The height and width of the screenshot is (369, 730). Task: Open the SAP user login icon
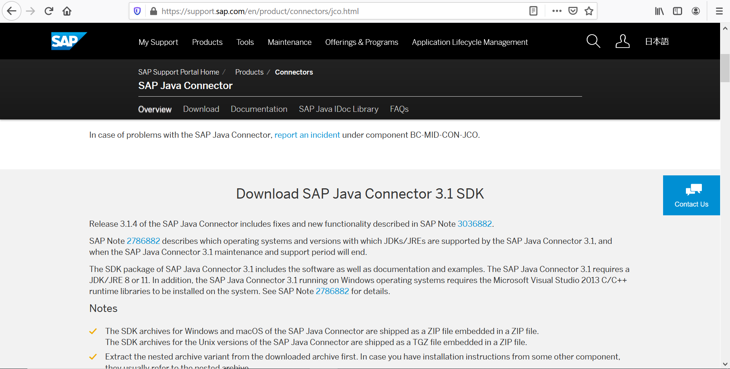click(x=622, y=41)
